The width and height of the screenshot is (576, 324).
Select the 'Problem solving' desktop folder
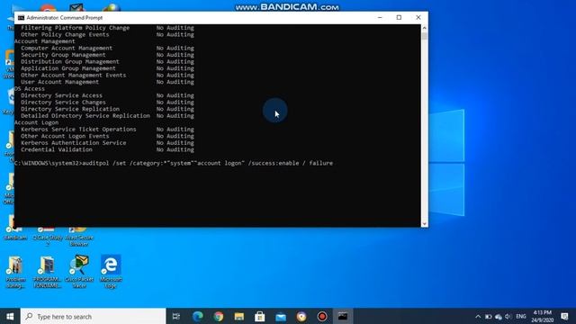(x=15, y=271)
